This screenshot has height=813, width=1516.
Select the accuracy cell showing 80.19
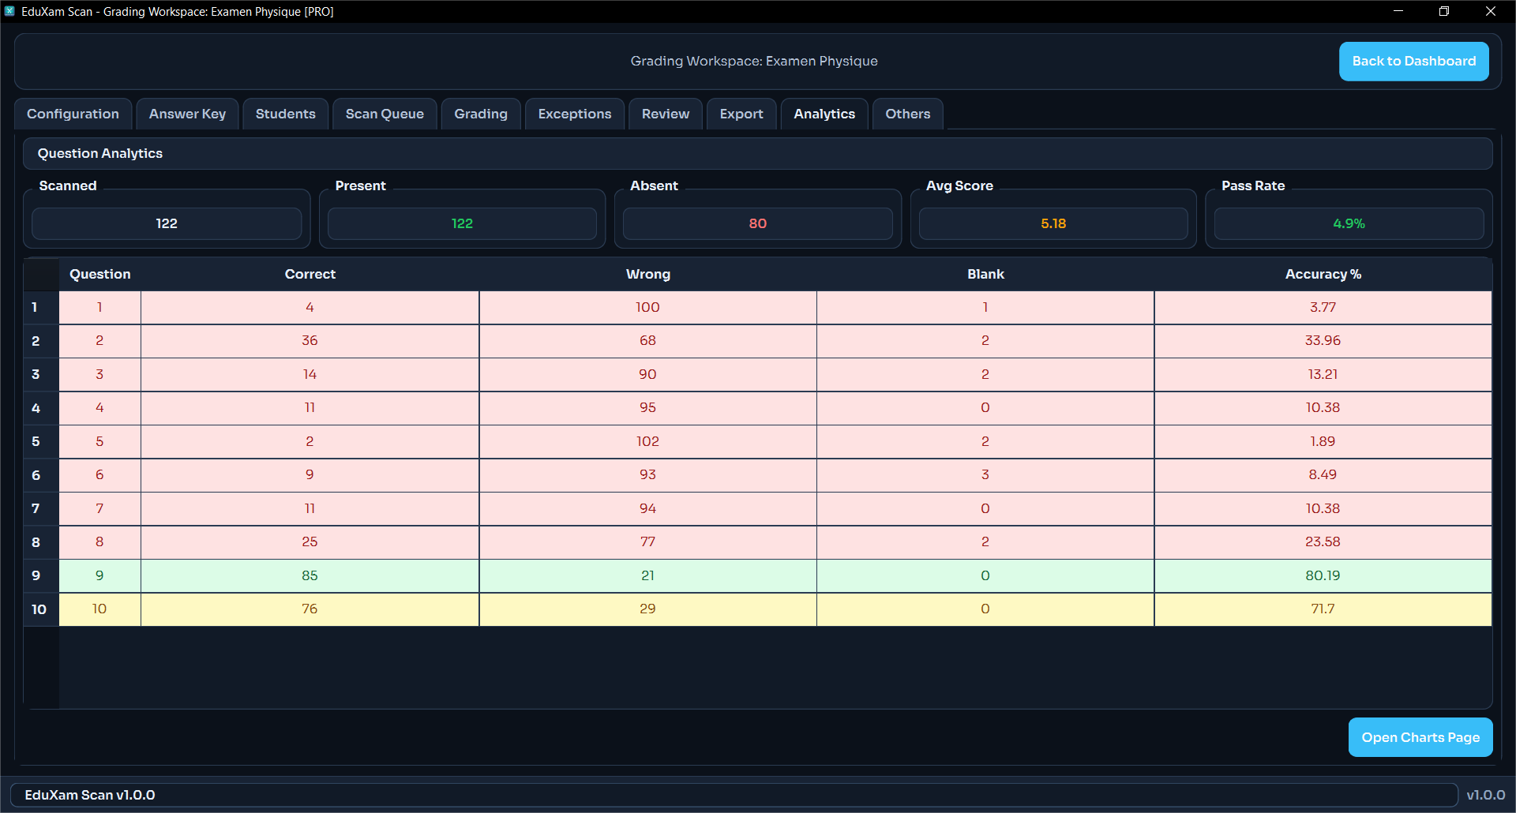[1323, 575]
